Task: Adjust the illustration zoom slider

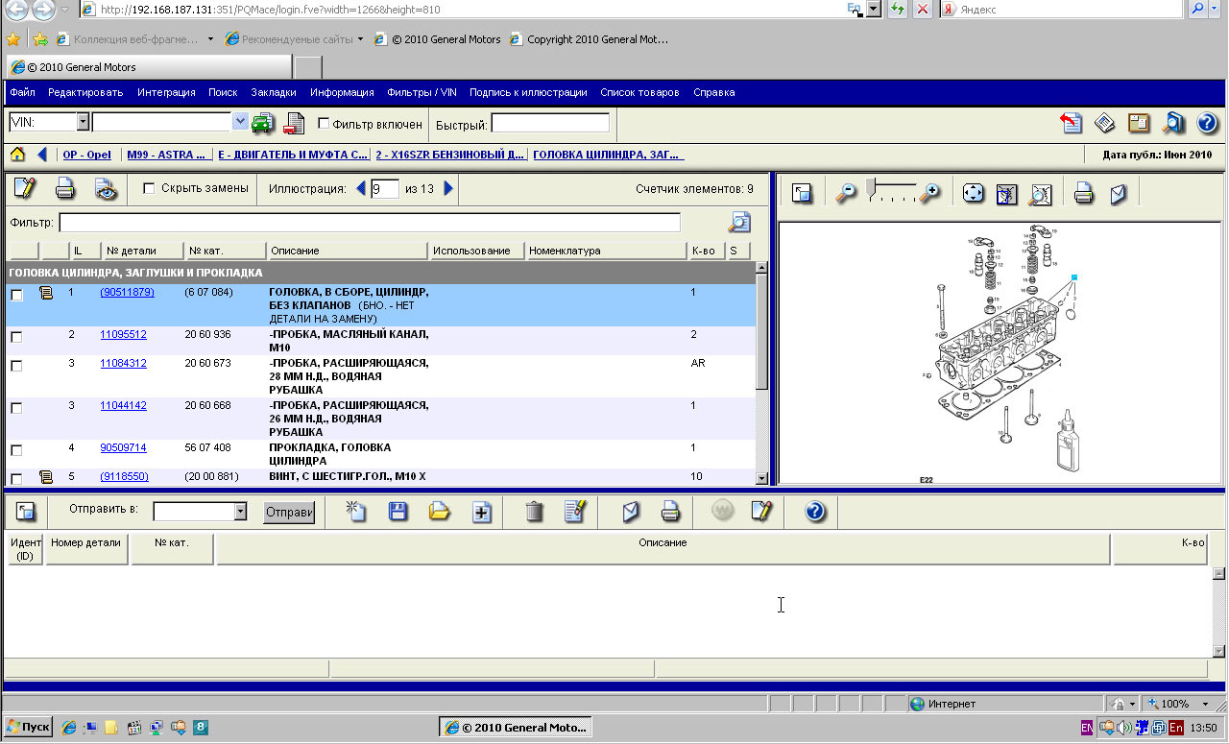Action: pos(872,187)
